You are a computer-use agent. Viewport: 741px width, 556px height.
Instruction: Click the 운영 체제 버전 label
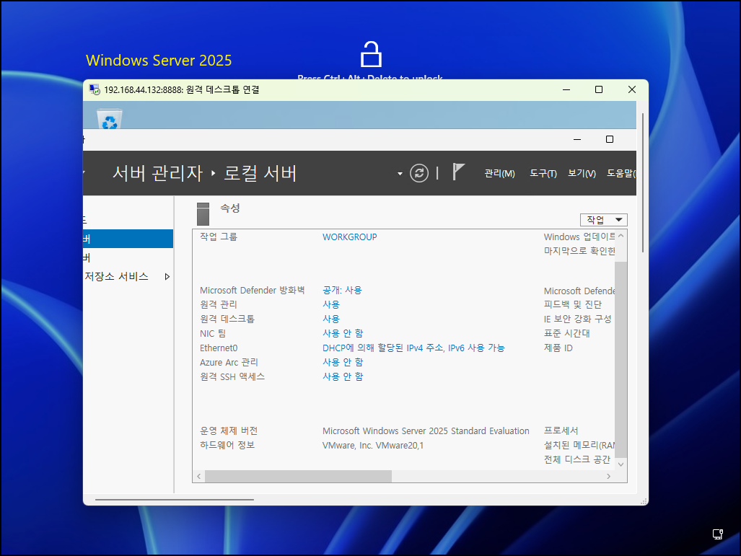(x=228, y=431)
